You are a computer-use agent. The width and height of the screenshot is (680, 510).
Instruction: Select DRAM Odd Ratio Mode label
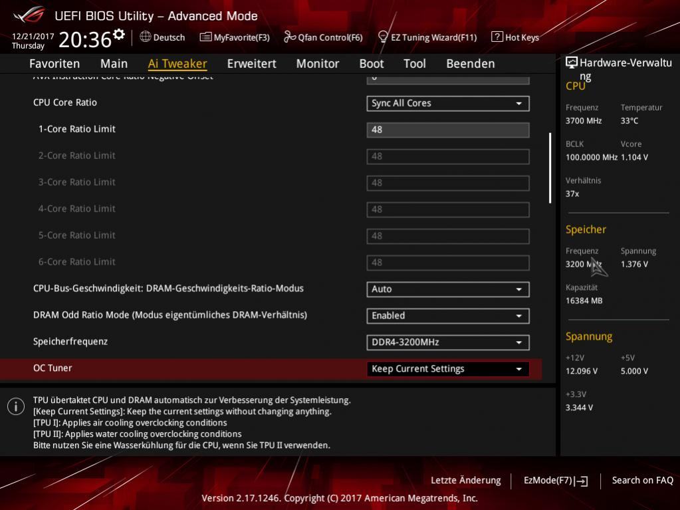tap(170, 315)
